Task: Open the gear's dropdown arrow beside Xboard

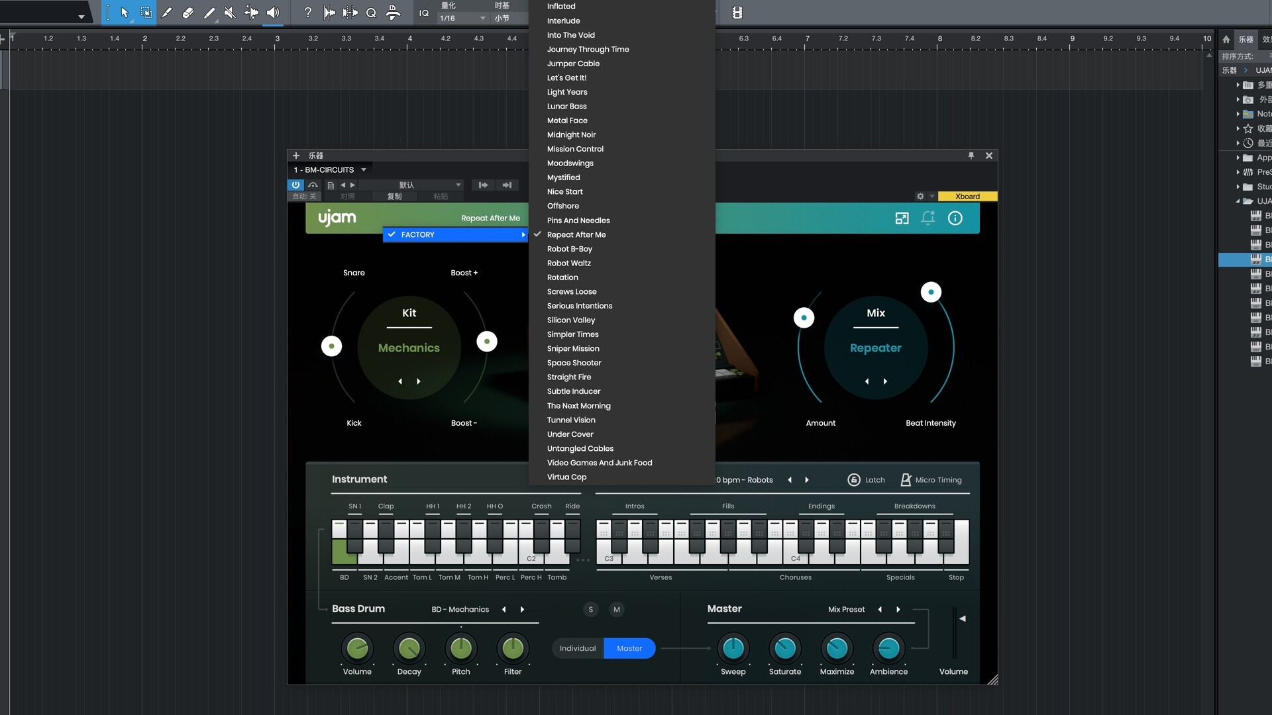Action: point(931,197)
